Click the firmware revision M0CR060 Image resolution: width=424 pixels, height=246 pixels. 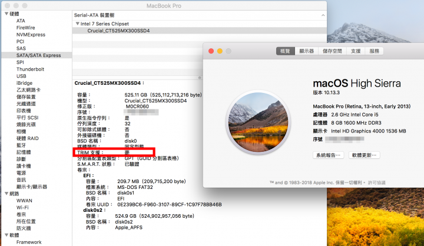[137, 107]
